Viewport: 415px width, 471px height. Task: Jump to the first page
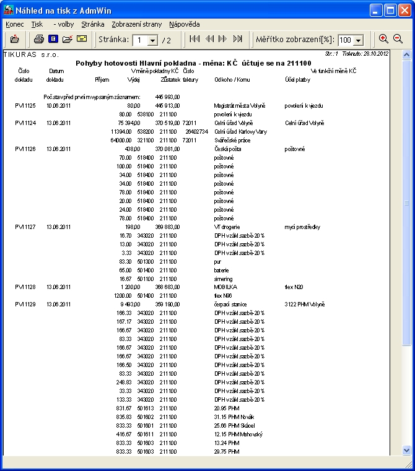(x=194, y=39)
